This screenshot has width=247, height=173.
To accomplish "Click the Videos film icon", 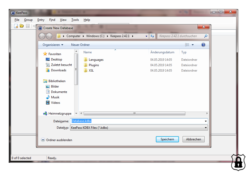I will 48,103.
